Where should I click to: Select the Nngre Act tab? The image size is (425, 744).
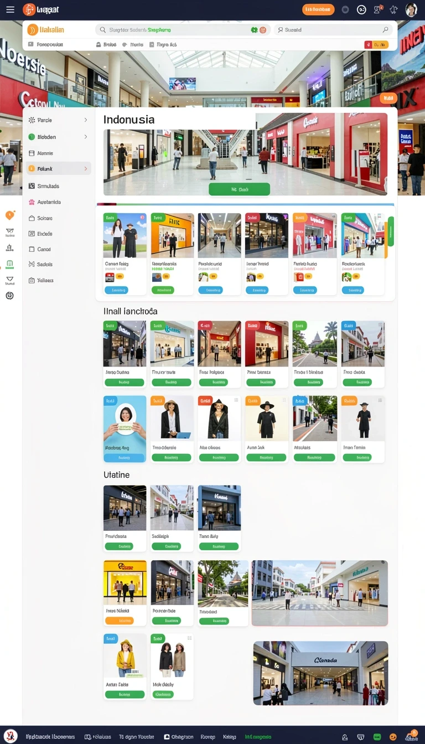click(163, 44)
